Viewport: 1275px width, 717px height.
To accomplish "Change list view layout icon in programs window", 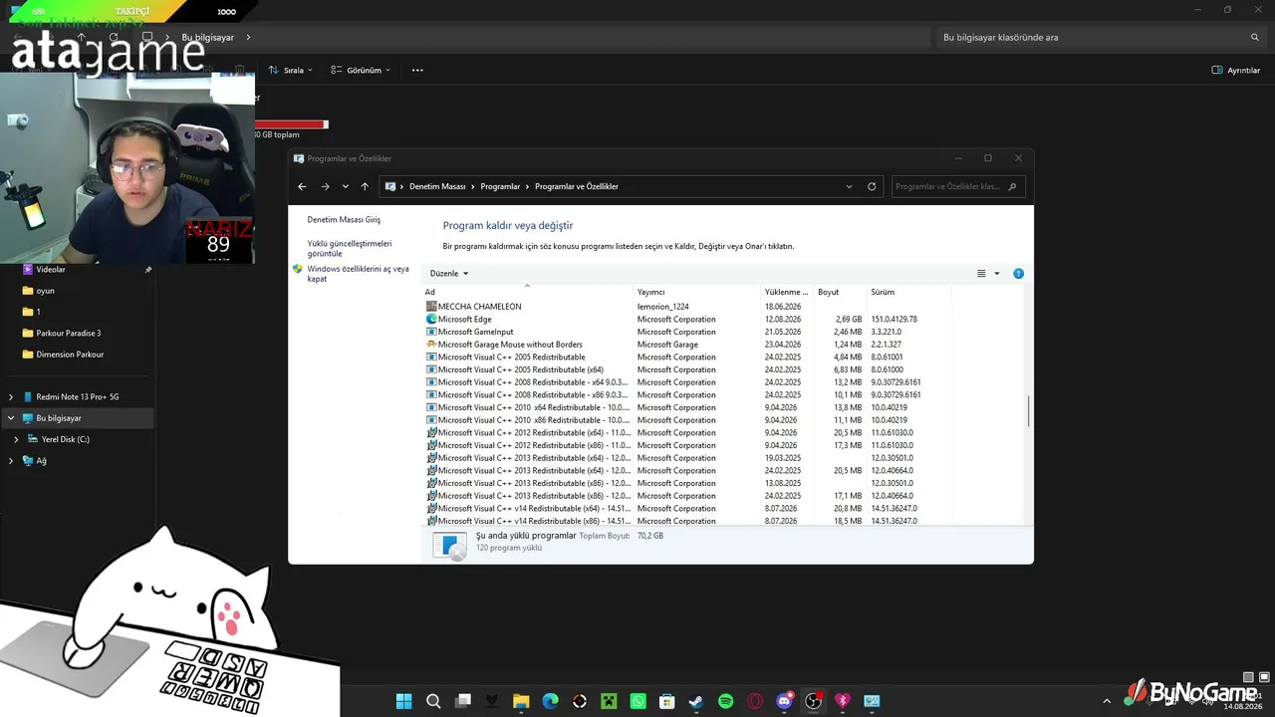I will click(981, 273).
